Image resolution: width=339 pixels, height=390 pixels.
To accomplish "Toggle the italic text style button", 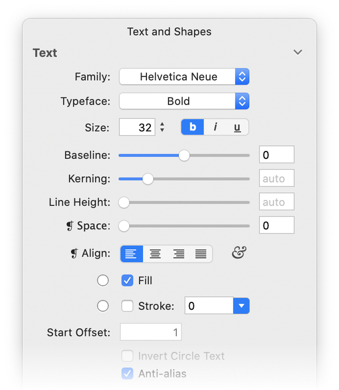I will 215,127.
